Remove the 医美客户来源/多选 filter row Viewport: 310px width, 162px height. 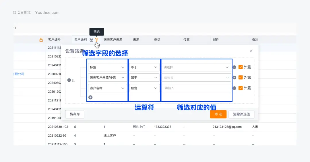pos(235,77)
